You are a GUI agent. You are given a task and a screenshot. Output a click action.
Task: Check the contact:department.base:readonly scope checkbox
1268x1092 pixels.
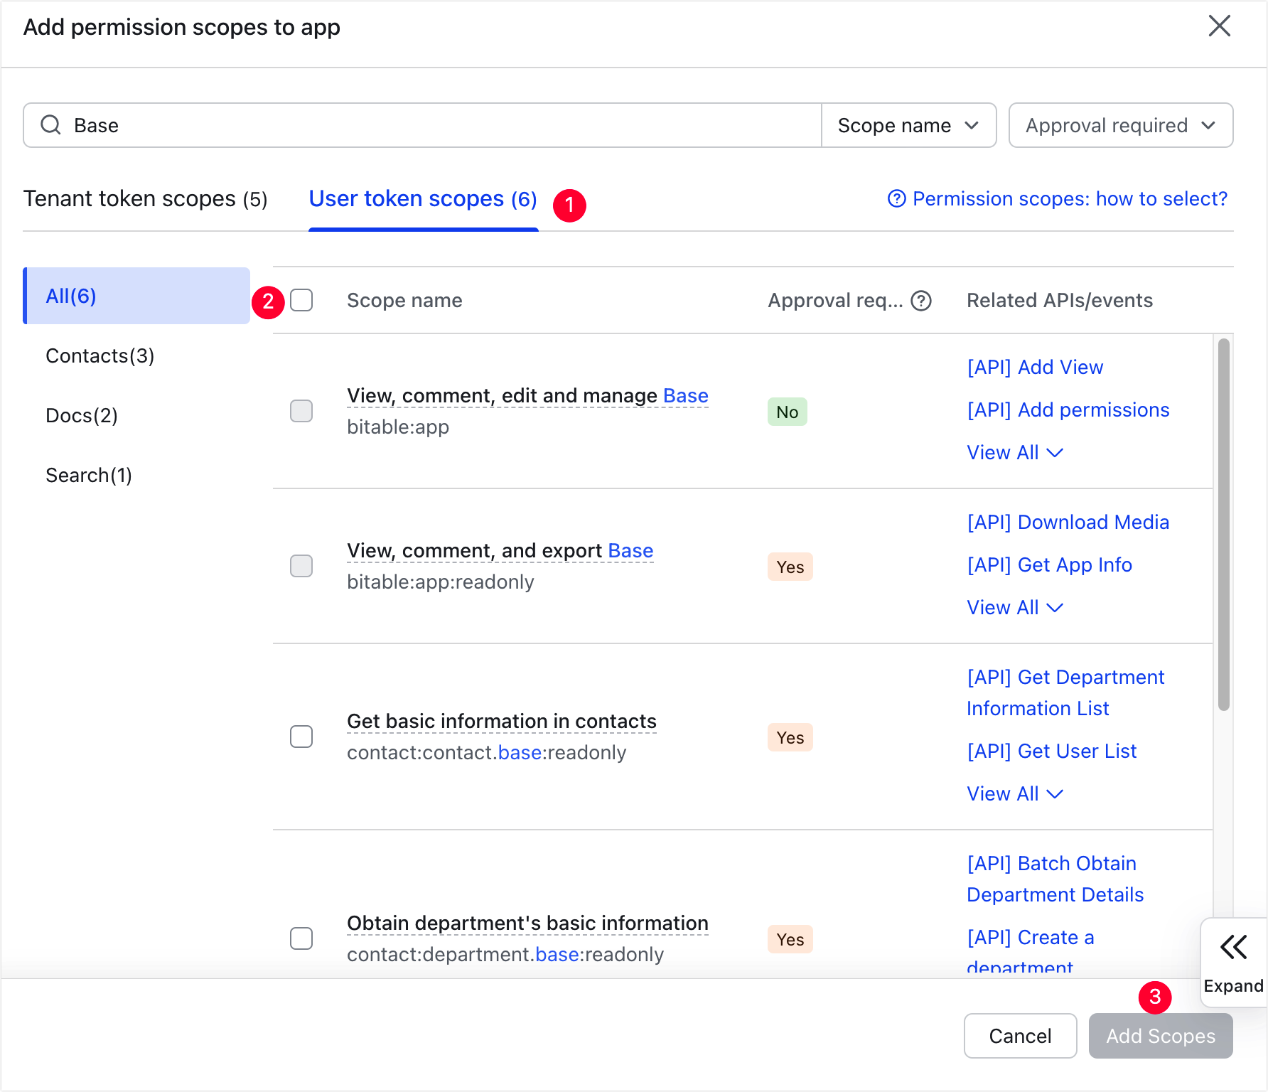click(x=301, y=938)
